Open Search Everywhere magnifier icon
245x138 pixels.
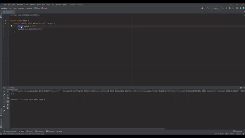[237, 8]
